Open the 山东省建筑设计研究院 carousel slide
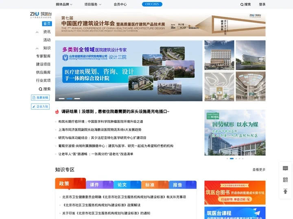The height and width of the screenshot is (219, 293). point(129,71)
